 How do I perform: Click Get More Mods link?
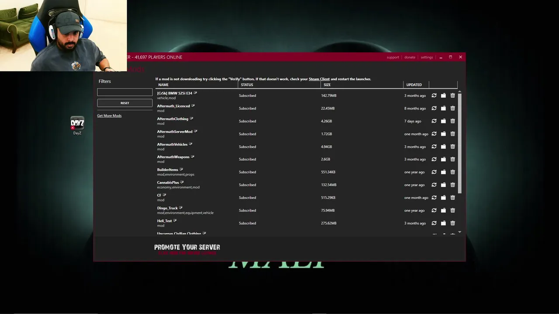pyautogui.click(x=109, y=116)
